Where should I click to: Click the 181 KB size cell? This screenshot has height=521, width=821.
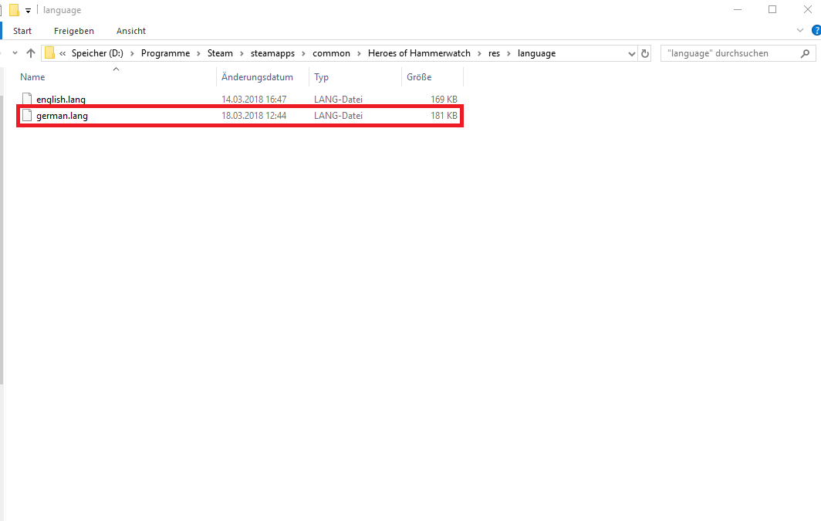[444, 115]
